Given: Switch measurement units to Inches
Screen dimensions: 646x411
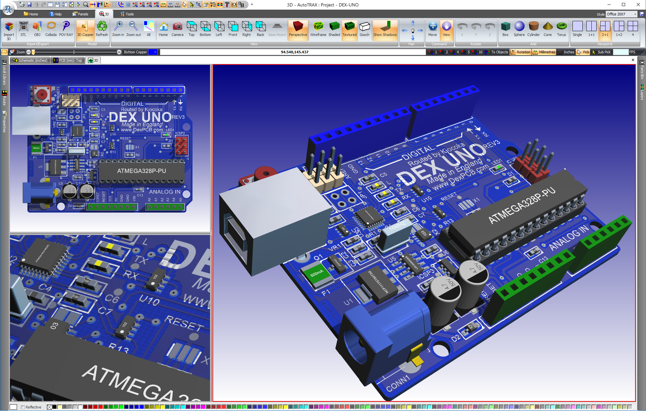Looking at the screenshot, I should pyautogui.click(x=569, y=52).
